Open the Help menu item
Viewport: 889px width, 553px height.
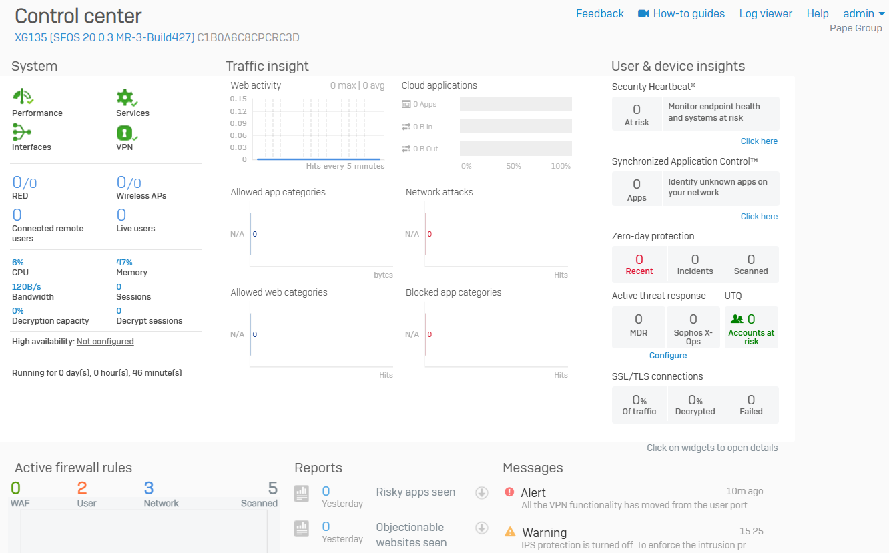point(817,13)
